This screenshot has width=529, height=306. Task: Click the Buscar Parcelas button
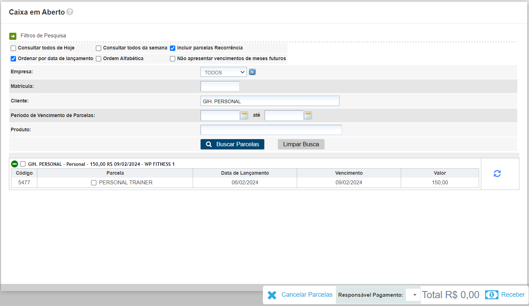point(232,144)
